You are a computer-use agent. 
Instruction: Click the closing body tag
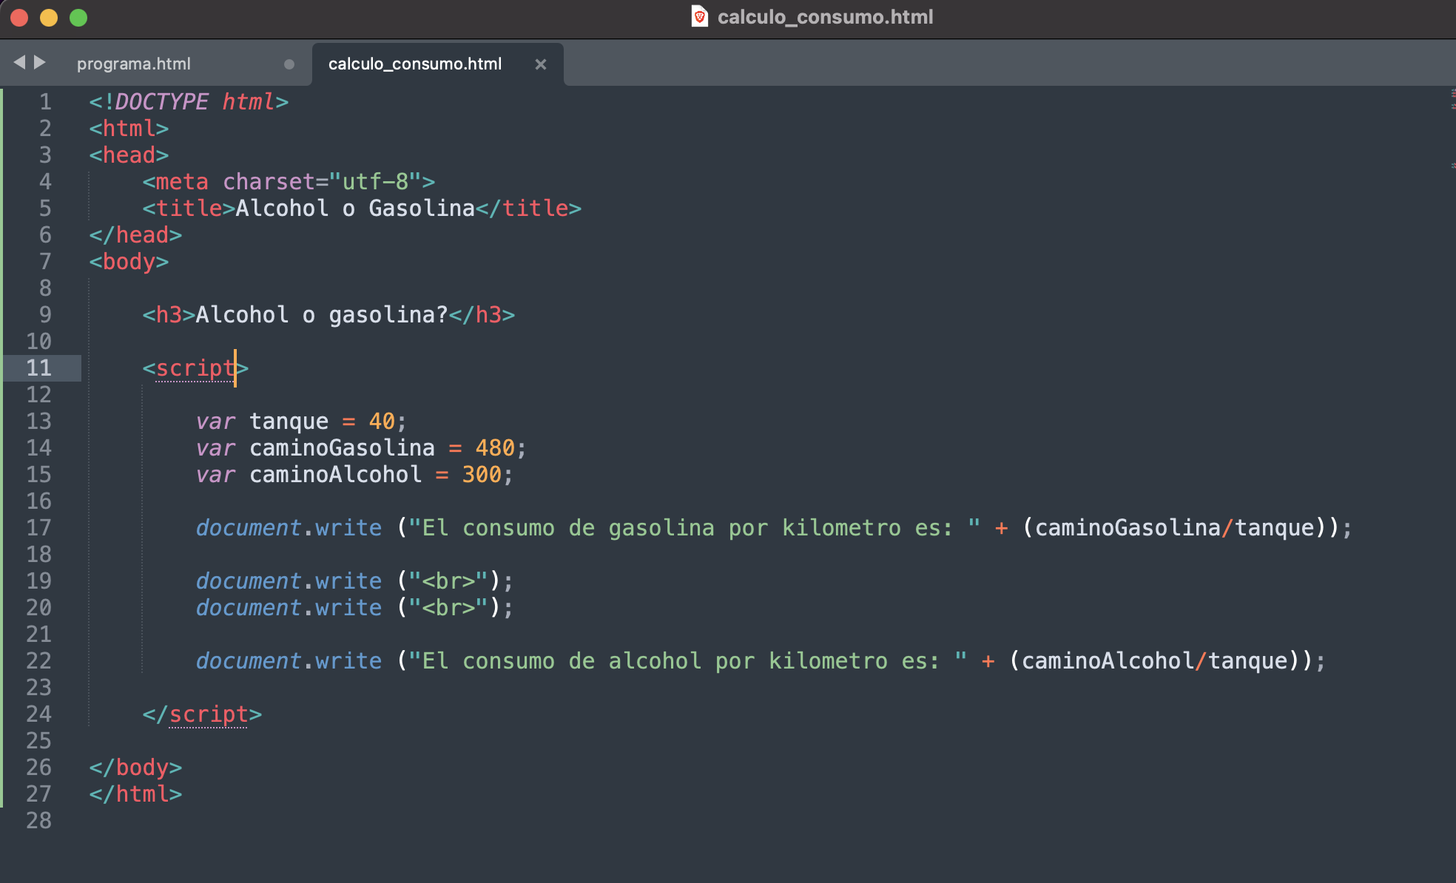click(x=135, y=767)
